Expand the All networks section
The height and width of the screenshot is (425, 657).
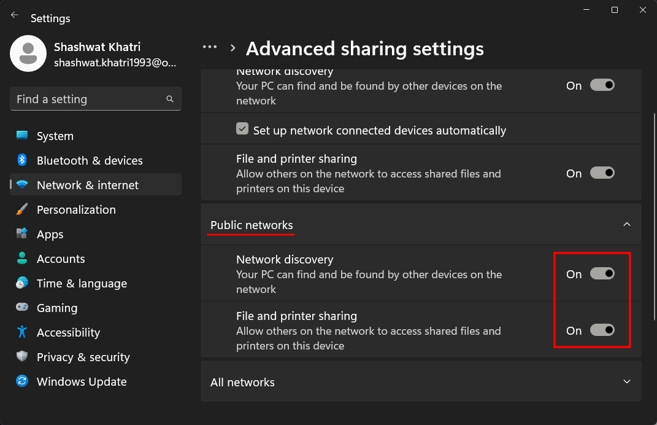(x=626, y=382)
